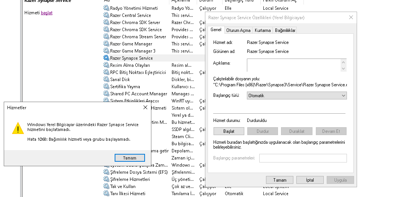Screen dimensions: 417x197
Task: Click gear icon of Razer Chroma SDK Server
Action: (106, 23)
